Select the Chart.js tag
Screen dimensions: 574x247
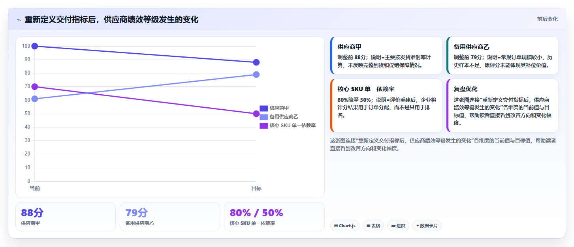[344, 226]
